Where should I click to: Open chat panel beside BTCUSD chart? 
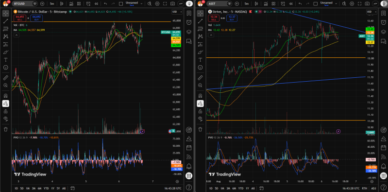tap(189, 41)
